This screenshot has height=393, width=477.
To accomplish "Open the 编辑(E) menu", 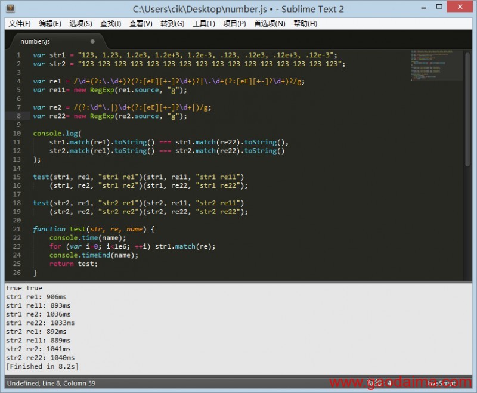I will pos(50,24).
